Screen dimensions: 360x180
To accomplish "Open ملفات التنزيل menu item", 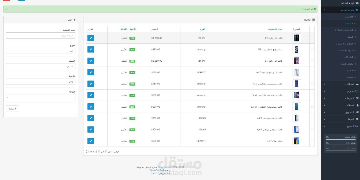I will [346, 64].
